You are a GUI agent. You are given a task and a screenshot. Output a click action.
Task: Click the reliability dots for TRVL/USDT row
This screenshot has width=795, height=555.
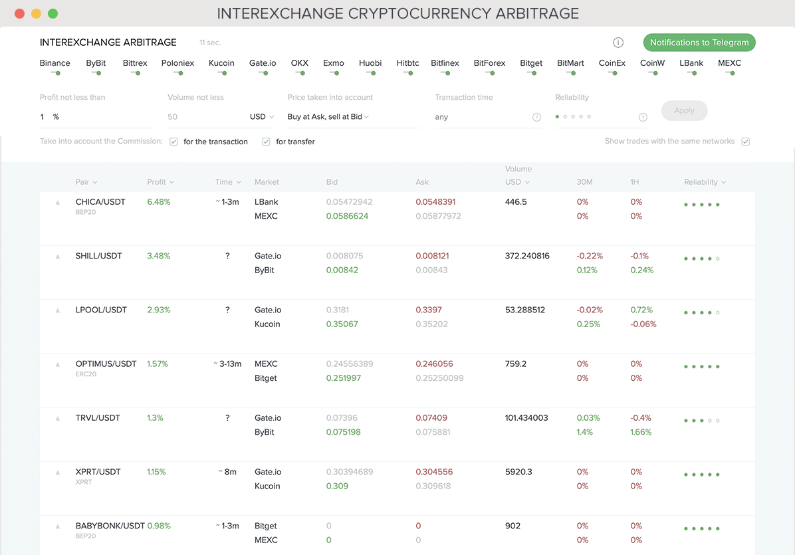coord(701,420)
